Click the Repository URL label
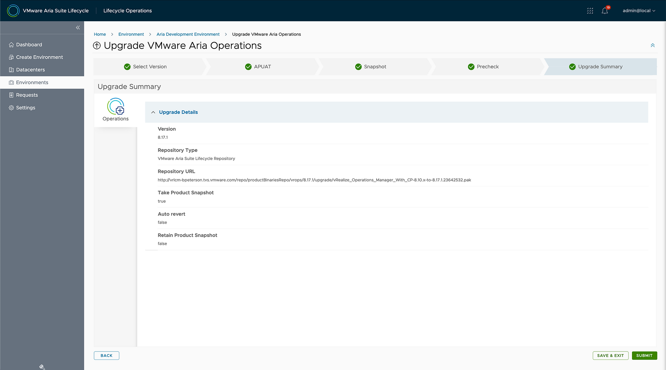Image resolution: width=666 pixels, height=370 pixels. pyautogui.click(x=176, y=171)
